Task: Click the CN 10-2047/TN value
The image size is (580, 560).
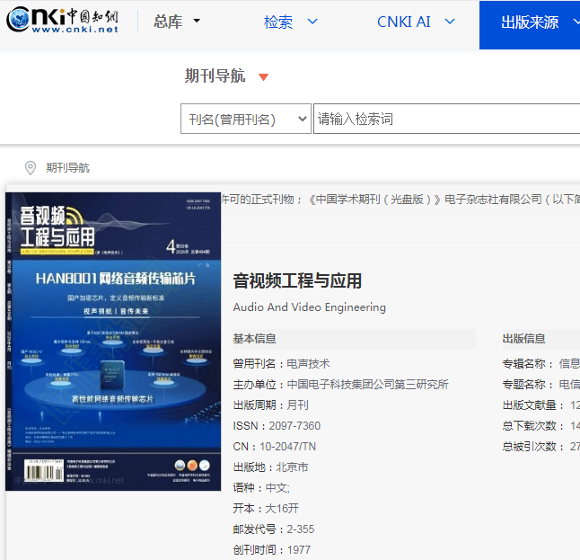Action: [x=287, y=447]
